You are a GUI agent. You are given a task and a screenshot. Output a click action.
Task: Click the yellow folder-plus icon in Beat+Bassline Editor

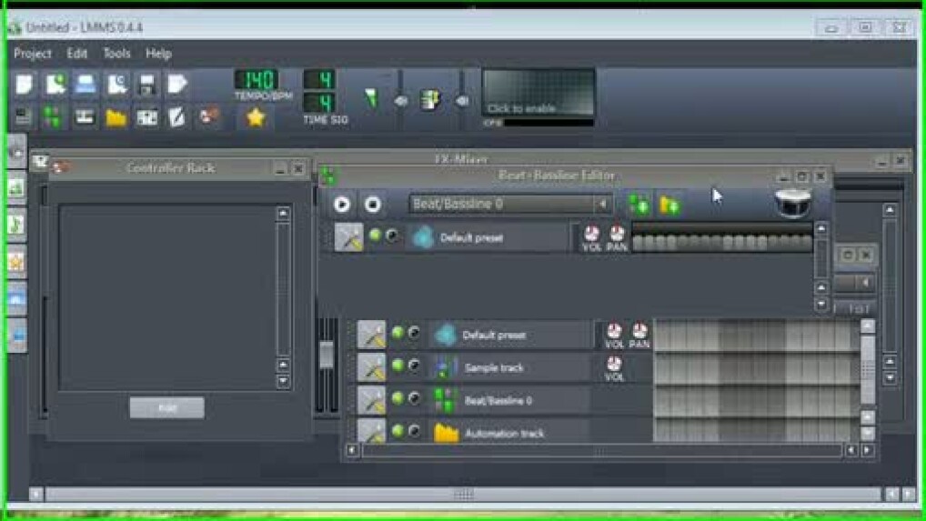tap(669, 205)
